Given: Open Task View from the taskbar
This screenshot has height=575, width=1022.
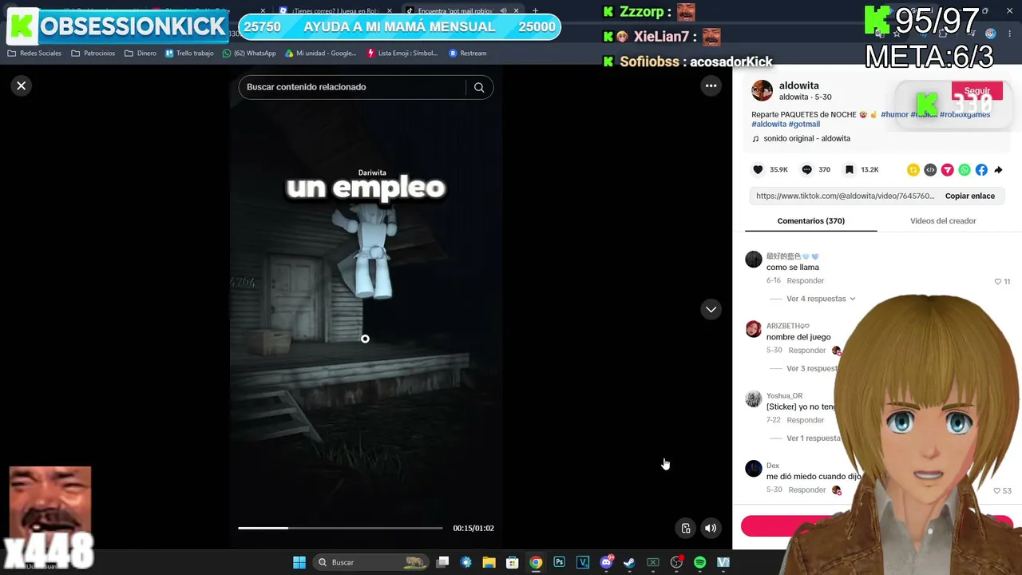Looking at the screenshot, I should click(443, 562).
